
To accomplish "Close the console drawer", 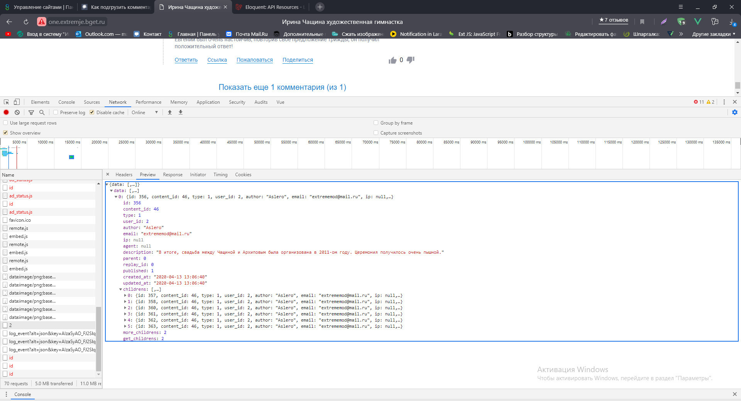I will click(x=735, y=394).
